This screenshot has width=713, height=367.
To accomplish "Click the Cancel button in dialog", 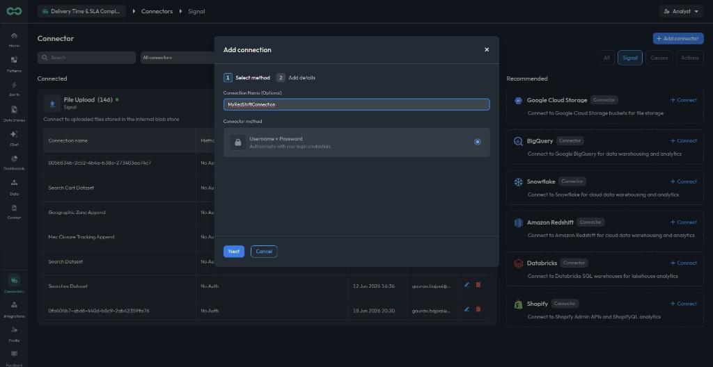I will click(264, 252).
